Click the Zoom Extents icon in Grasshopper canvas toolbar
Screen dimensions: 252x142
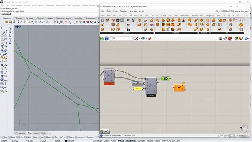click(136, 39)
